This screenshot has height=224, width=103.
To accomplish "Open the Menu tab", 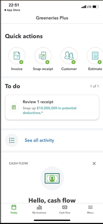I will point(90,209).
